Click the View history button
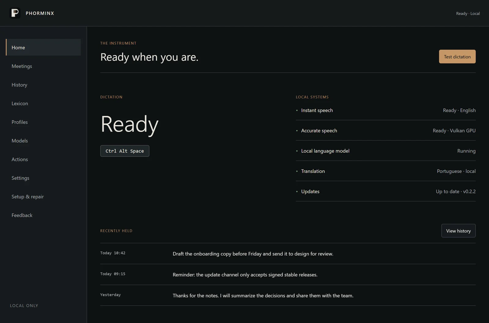 (458, 231)
